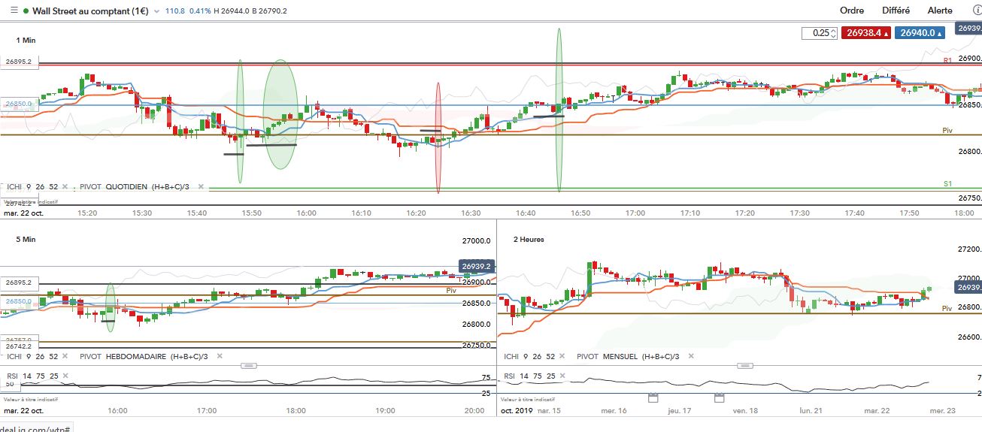The image size is (982, 432).
Task: Open the Ordre tab
Action: [852, 11]
